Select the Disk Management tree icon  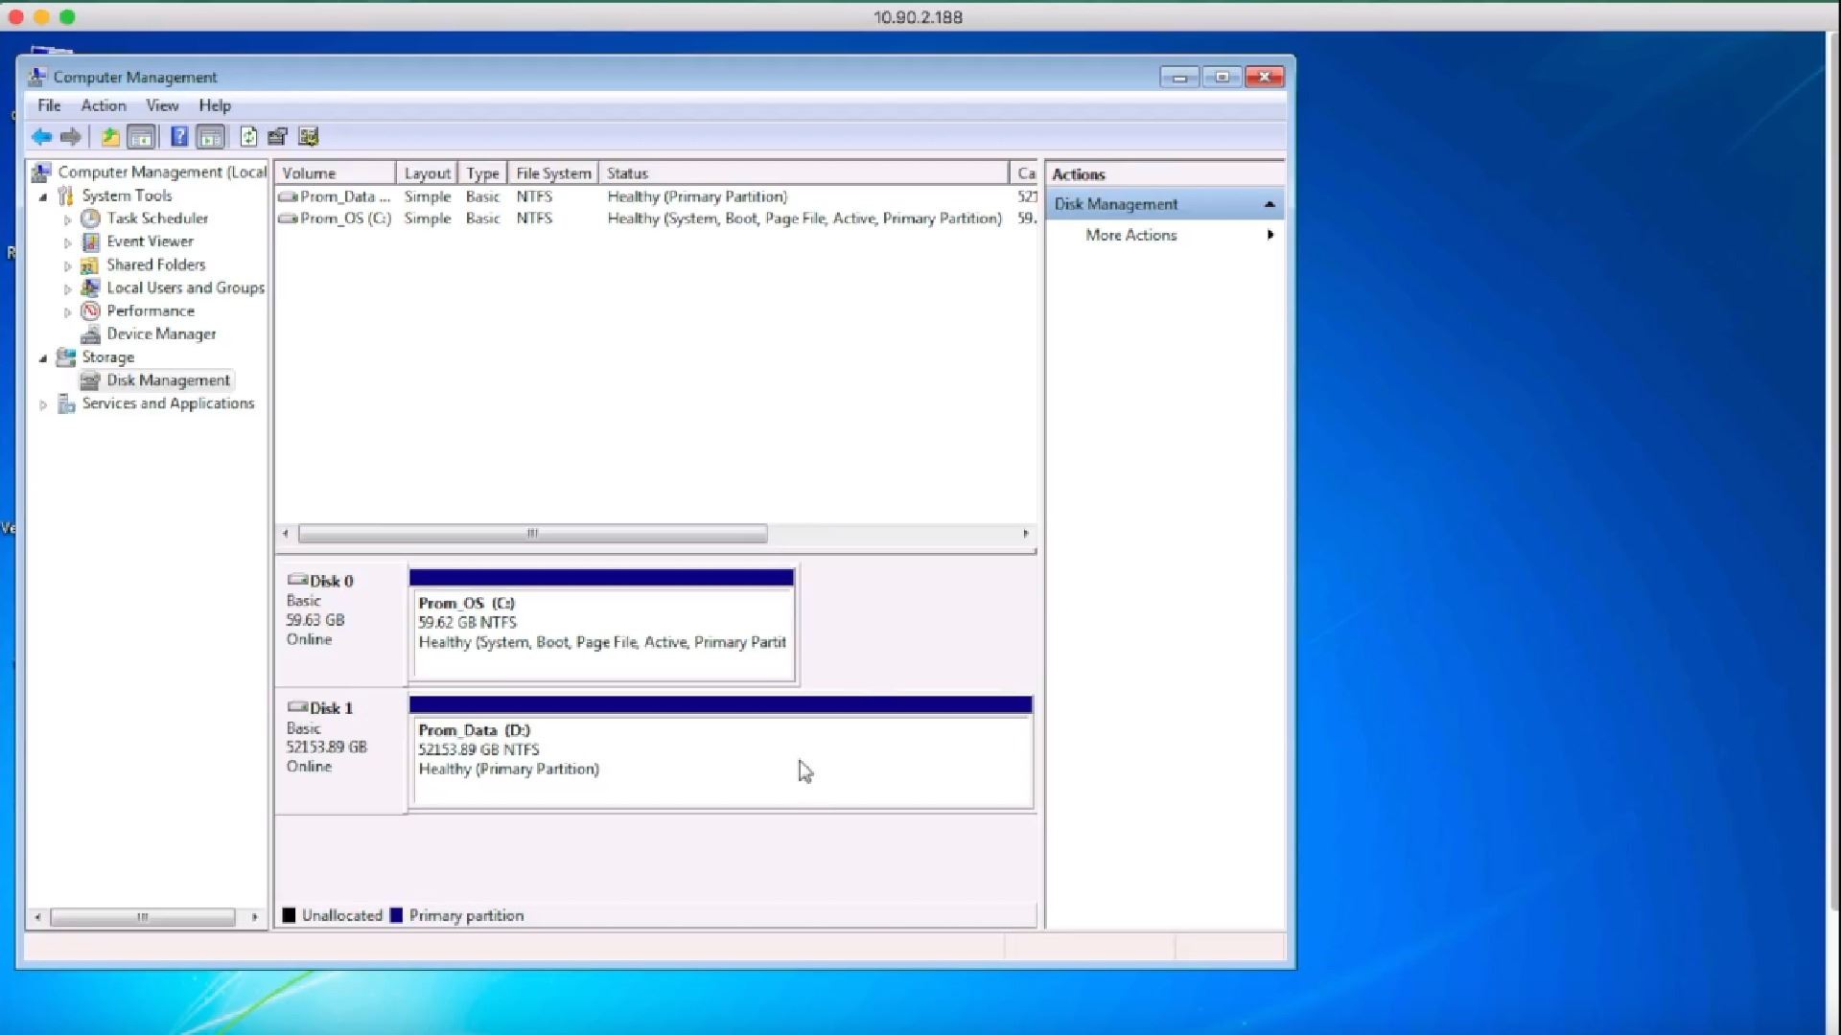[90, 380]
